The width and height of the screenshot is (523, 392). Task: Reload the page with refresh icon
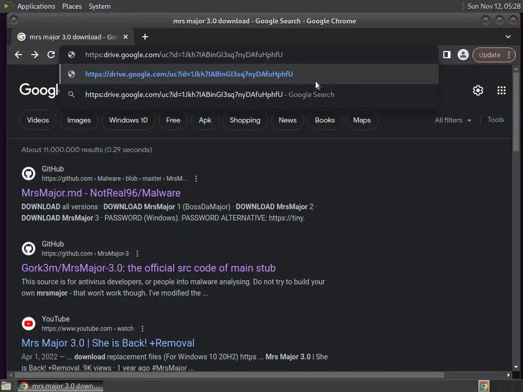point(51,55)
